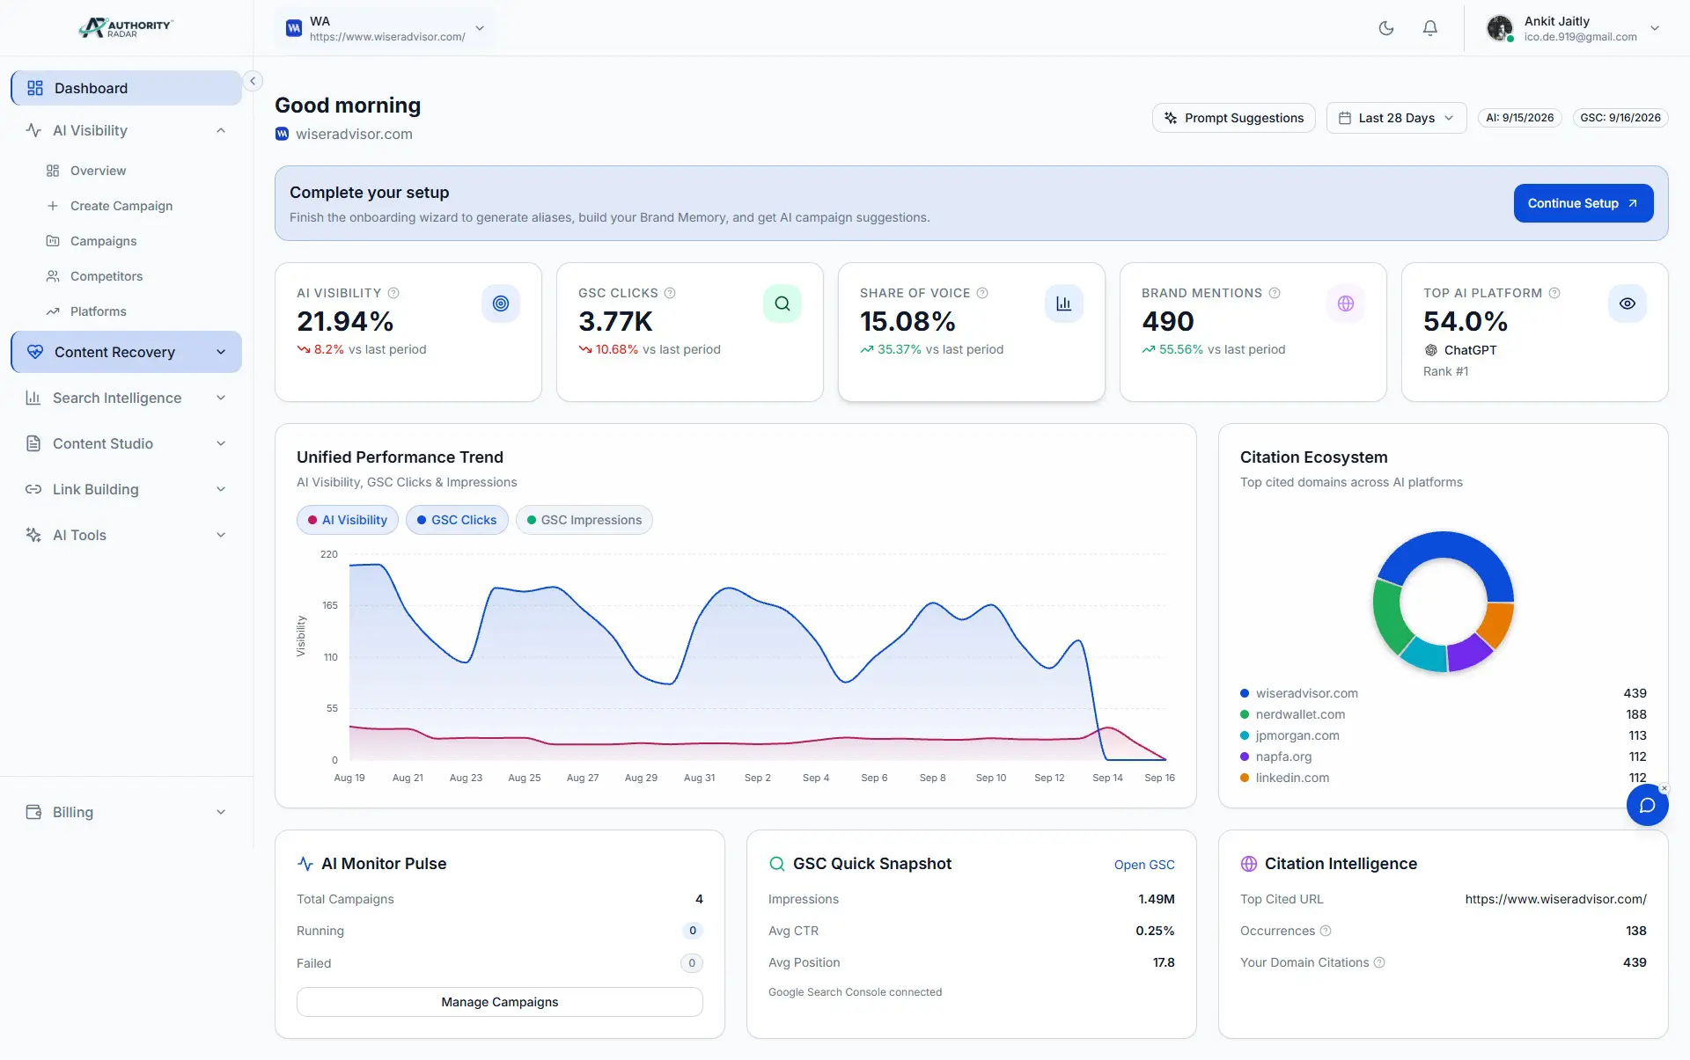Click Manage Campaigns button
Viewport: 1690px width, 1060px height.
(500, 1002)
